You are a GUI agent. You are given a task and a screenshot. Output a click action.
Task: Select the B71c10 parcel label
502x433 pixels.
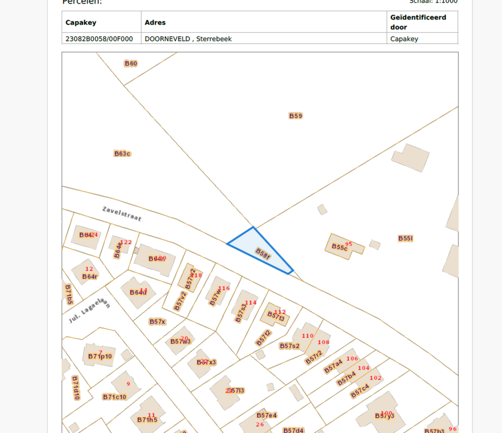[x=114, y=397]
